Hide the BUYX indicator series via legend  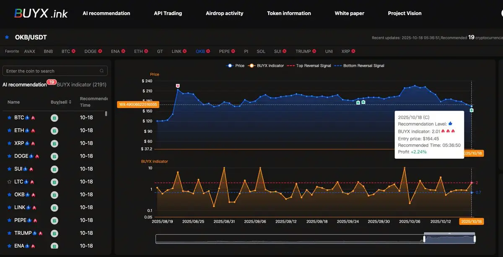266,66
